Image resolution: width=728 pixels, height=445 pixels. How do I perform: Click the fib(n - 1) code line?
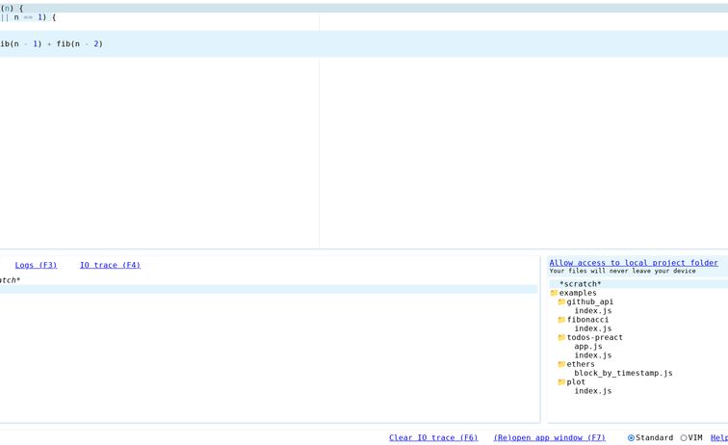coord(51,43)
